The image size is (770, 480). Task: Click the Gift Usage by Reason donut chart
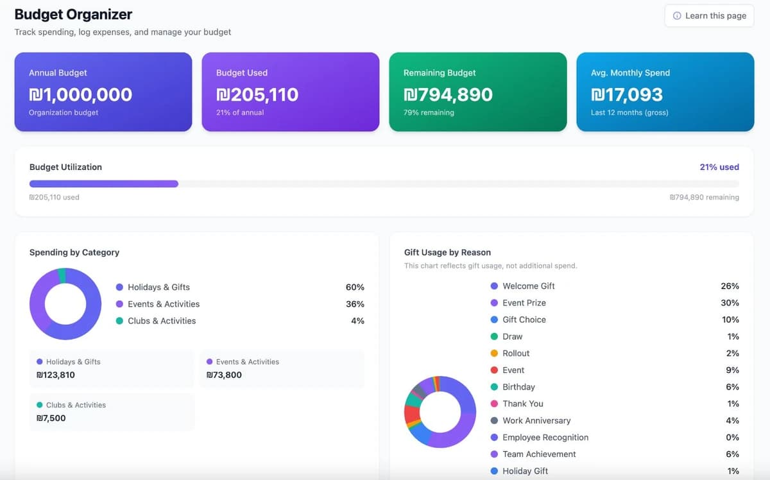(x=440, y=411)
